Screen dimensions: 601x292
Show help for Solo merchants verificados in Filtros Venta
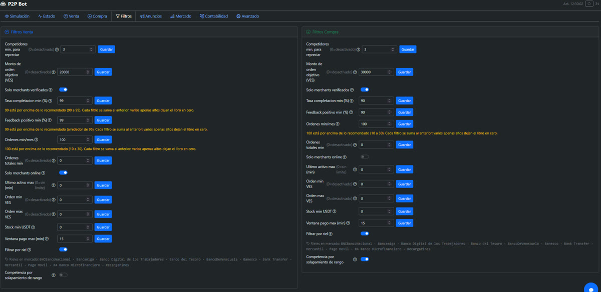pyautogui.click(x=51, y=90)
